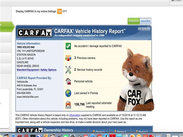Click the address '446 N Andrews Ave'
Viewport: 183px width, 137px height.
tap(27, 86)
